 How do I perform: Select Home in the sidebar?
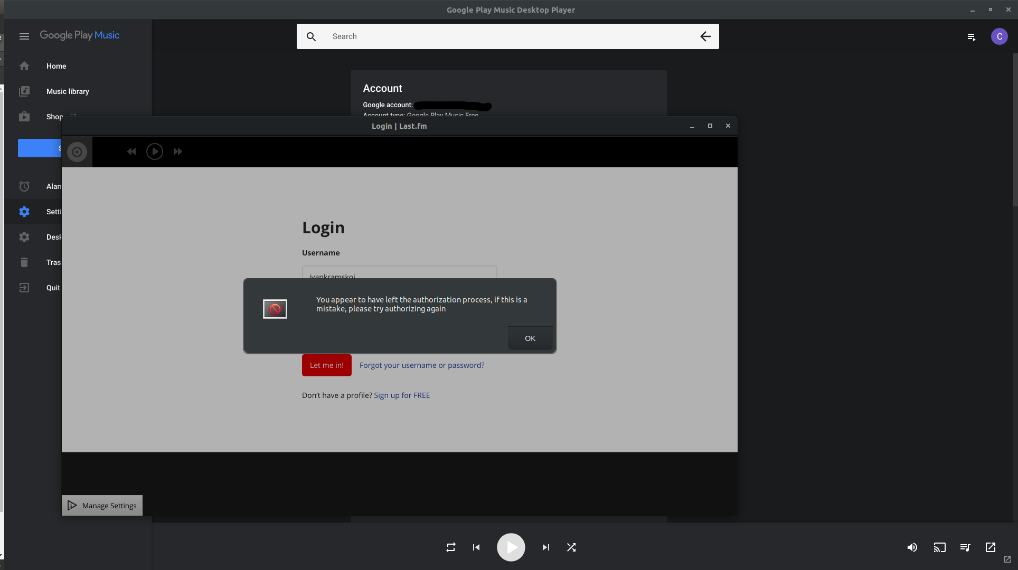click(56, 66)
